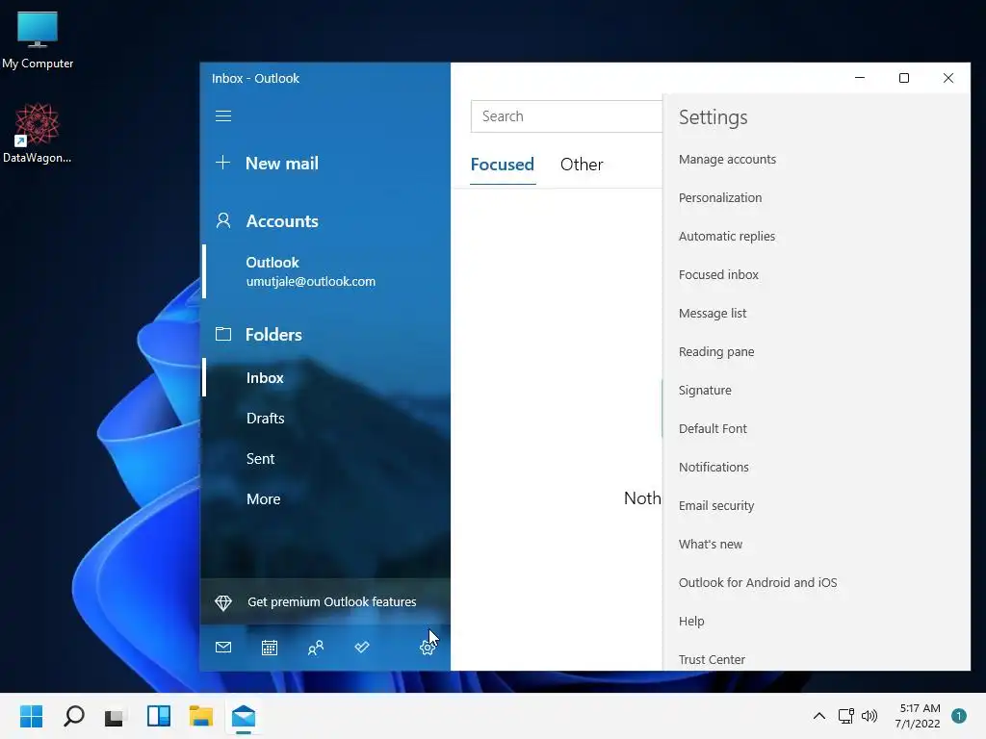Open Default Font settings
The height and width of the screenshot is (739, 986).
(x=713, y=428)
